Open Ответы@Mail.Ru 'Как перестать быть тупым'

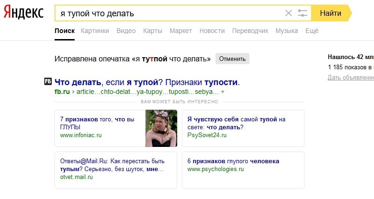pos(112,165)
